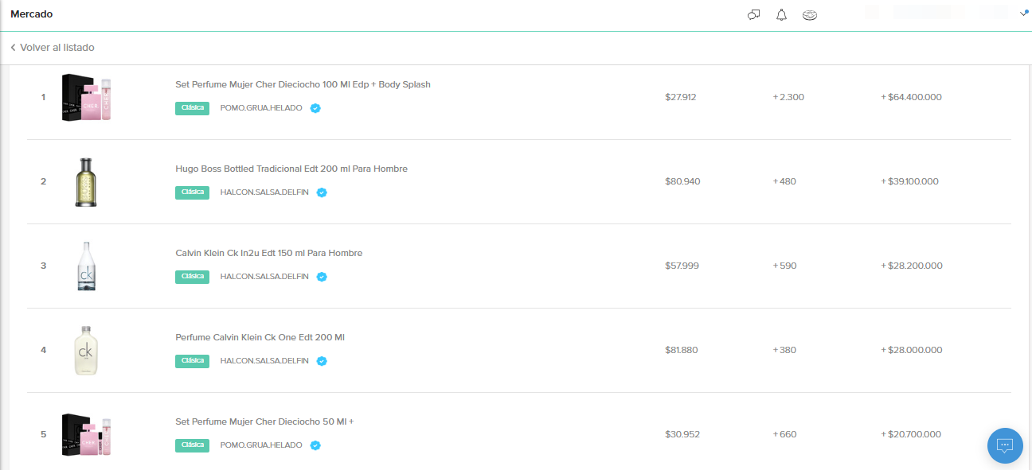The image size is (1032, 470).
Task: Open the notifications bell icon
Action: point(781,15)
